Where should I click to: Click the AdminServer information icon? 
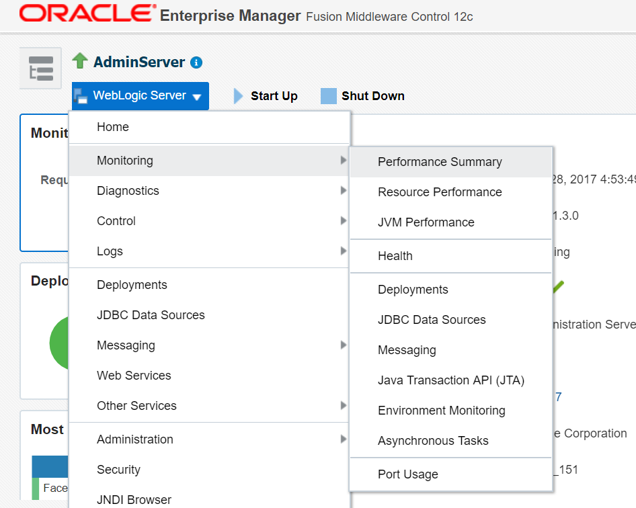[x=196, y=62]
